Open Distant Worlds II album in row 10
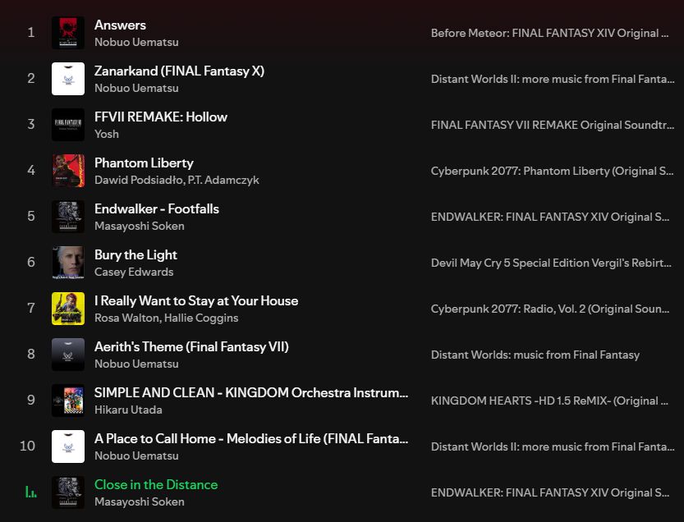This screenshot has height=522, width=684. point(553,446)
